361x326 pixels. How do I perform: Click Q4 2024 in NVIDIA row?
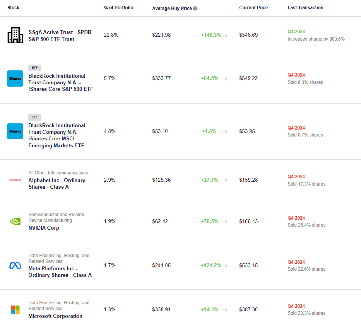click(x=296, y=218)
